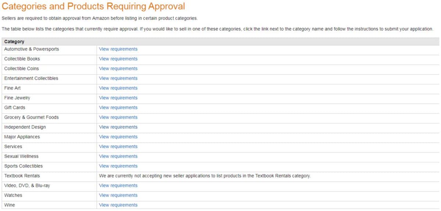Select the Sports Collectibles category name
Viewport: 441px width, 211px height.
(24, 166)
